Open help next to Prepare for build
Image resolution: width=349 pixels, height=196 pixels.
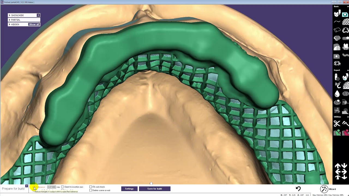26,186
